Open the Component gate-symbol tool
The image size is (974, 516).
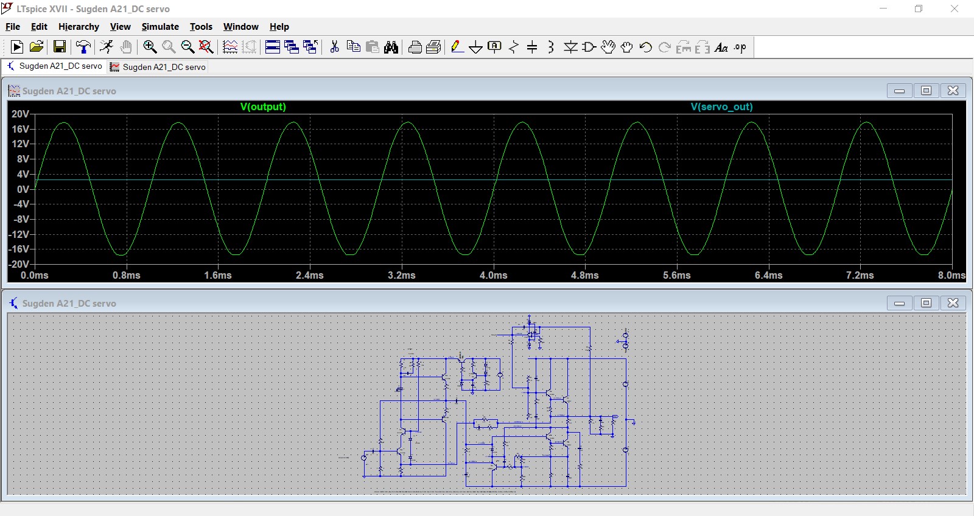click(x=589, y=47)
